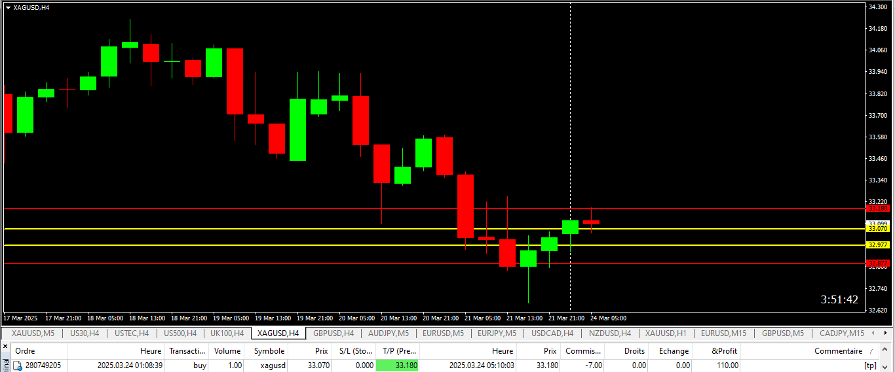Open the US500,H4 chart tab

(180, 333)
